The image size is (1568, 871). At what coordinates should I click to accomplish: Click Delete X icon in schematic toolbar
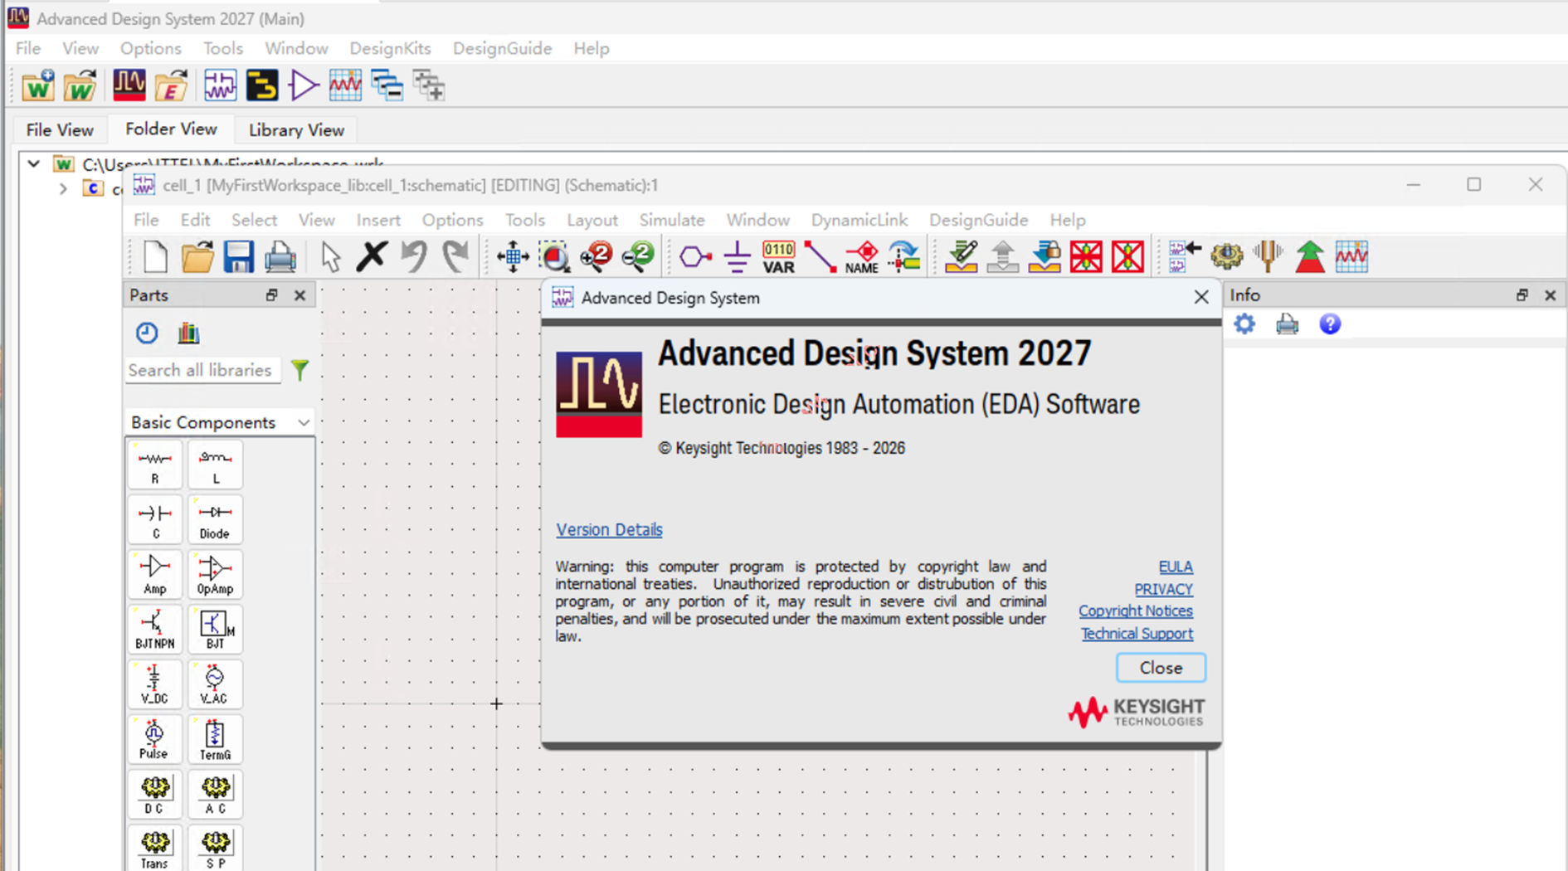tap(372, 256)
